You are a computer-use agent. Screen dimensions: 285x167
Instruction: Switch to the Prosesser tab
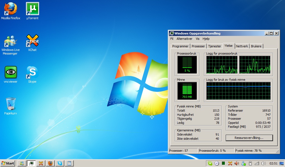198,46
